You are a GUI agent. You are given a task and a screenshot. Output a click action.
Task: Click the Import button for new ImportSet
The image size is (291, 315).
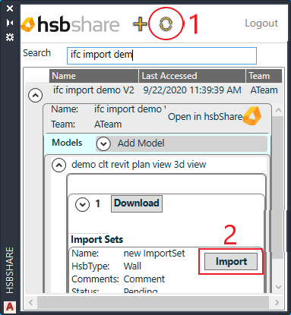coord(231,262)
